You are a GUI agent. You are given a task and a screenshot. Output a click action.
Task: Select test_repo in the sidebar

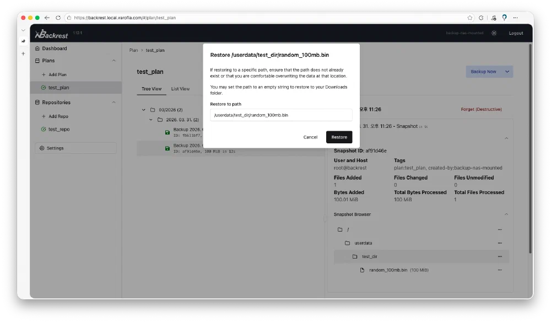coord(58,129)
